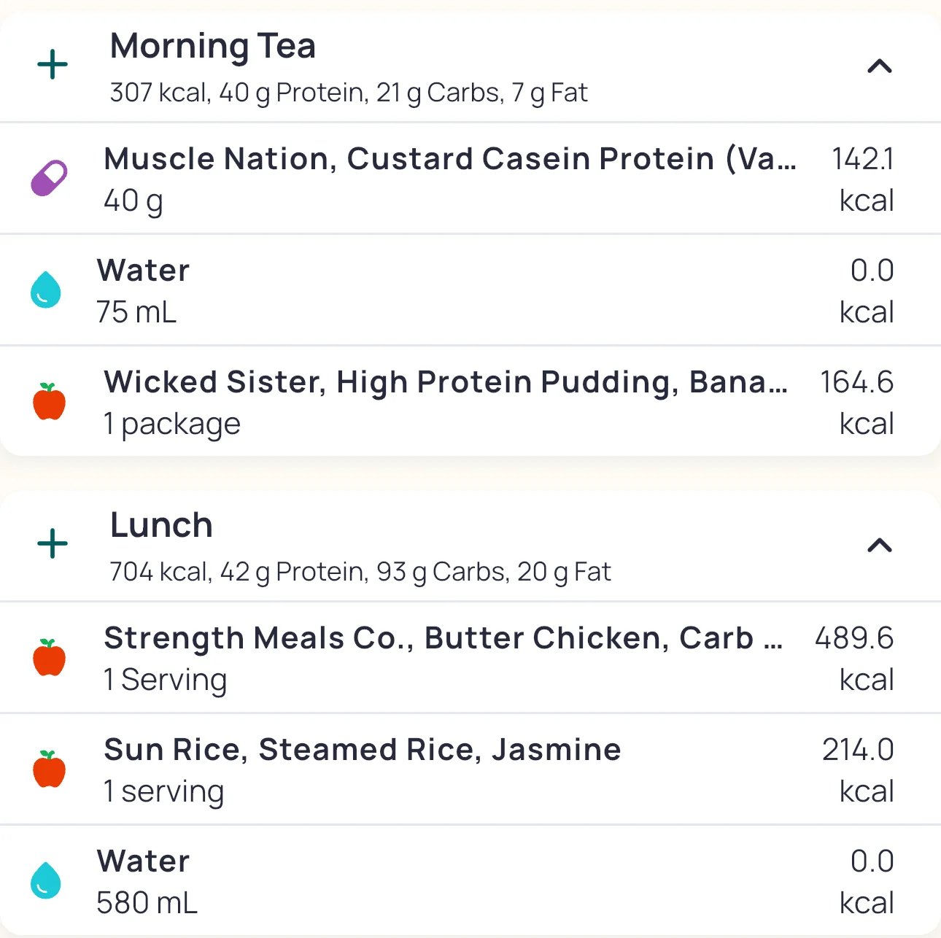Tap apple icon beside Sun Rice entry

click(x=49, y=769)
